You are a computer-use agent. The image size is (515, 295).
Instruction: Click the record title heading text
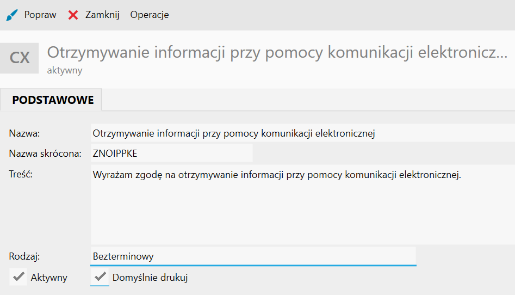click(277, 53)
